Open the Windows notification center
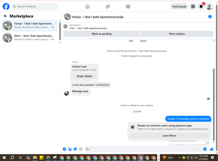This screenshot has height=161, width=218. click(x=212, y=158)
